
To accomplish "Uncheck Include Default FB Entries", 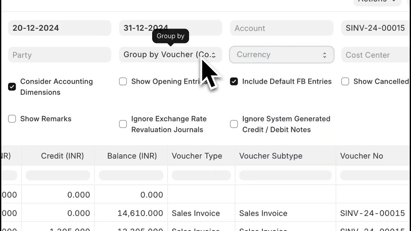I will pos(234,81).
